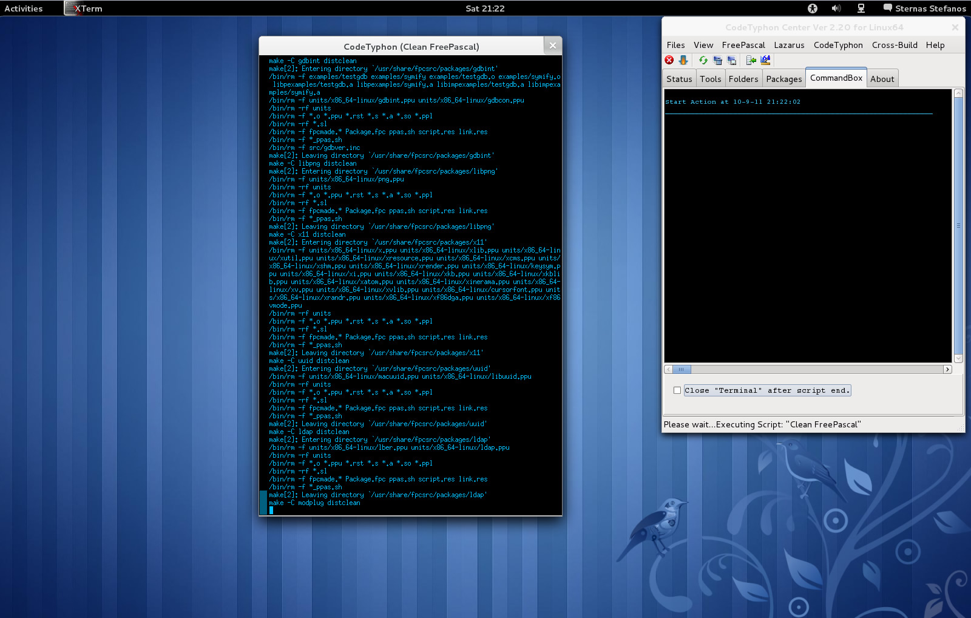This screenshot has height=618, width=971.
Task: Click the CommandBox scrollbar up arrow
Action: coord(958,93)
